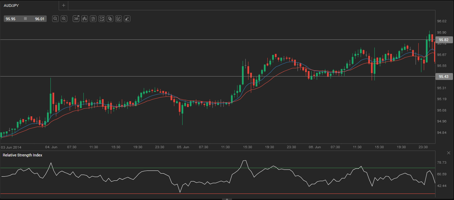The image size is (454, 200).
Task: Close the Relative Strength Index panel
Action: pos(449,153)
